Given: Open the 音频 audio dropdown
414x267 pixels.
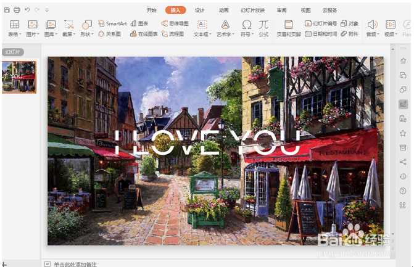Looking at the screenshot, I should coord(373,28).
